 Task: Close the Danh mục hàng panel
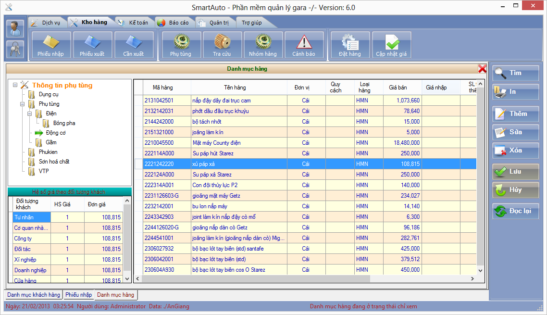(x=482, y=69)
